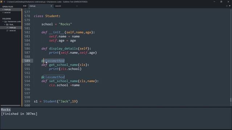Go to previous tab with left arrow
232x130 pixels.
click(x=24, y=6)
